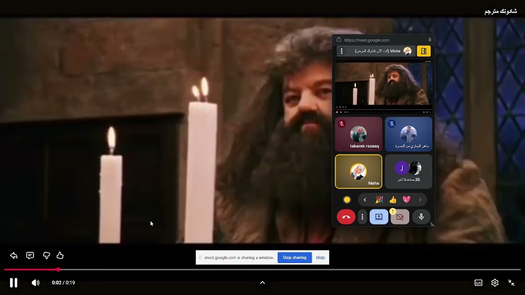Toggle the Meet microphone
Viewport: 525px width, 295px height.
[421, 217]
